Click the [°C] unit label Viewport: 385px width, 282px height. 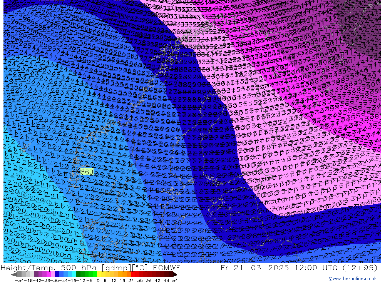point(140,268)
